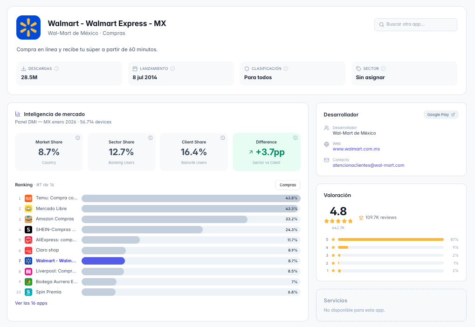Click the Liverpool ranking row name
Screen dimensions: 475x327
tap(56, 271)
